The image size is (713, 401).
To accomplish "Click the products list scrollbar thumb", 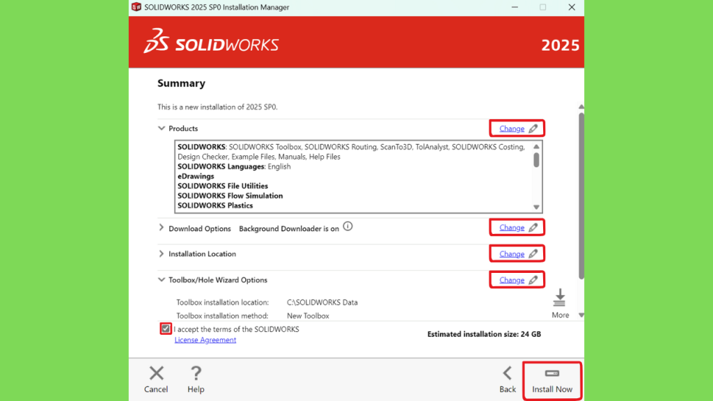I will click(x=537, y=160).
